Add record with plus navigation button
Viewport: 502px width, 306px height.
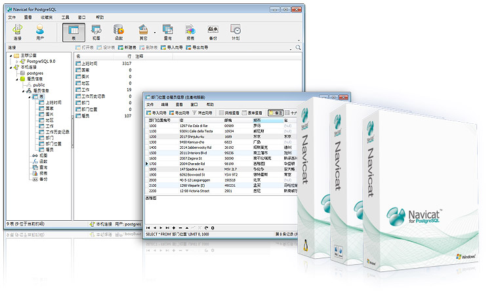[174, 228]
